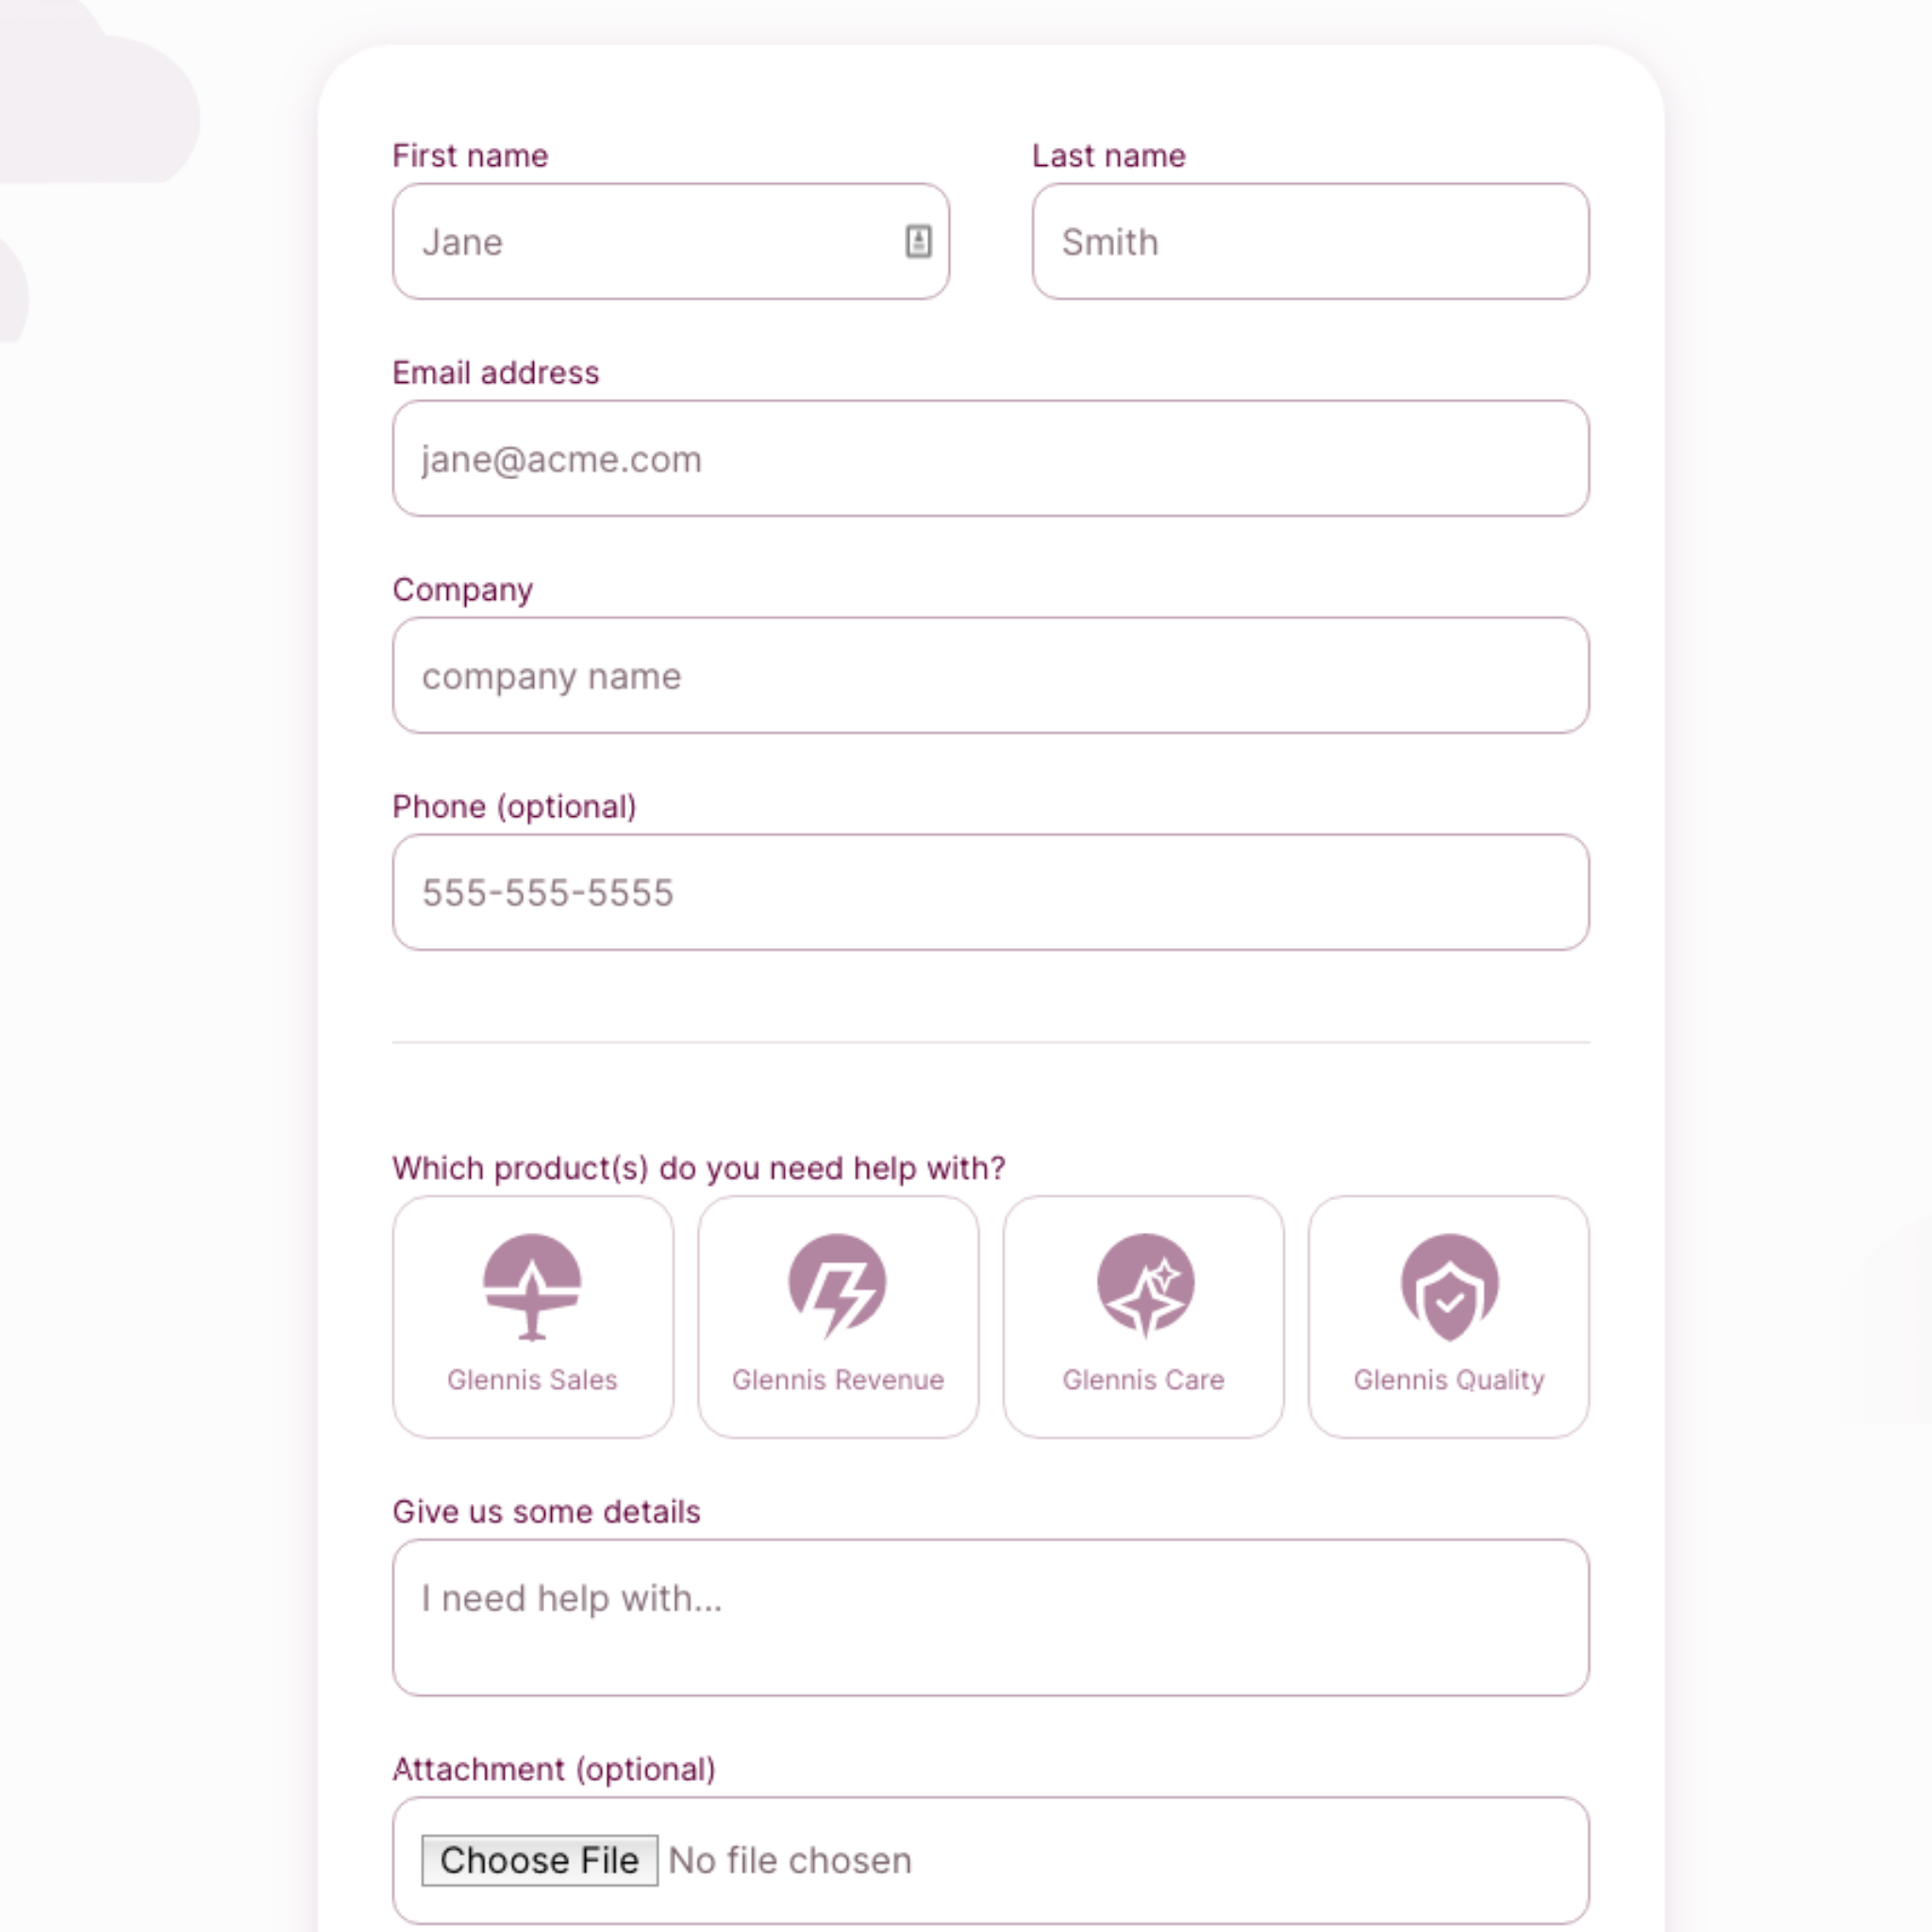The height and width of the screenshot is (1932, 1932).
Task: Click the Glennis Quality shield icon
Action: [x=1449, y=1286]
